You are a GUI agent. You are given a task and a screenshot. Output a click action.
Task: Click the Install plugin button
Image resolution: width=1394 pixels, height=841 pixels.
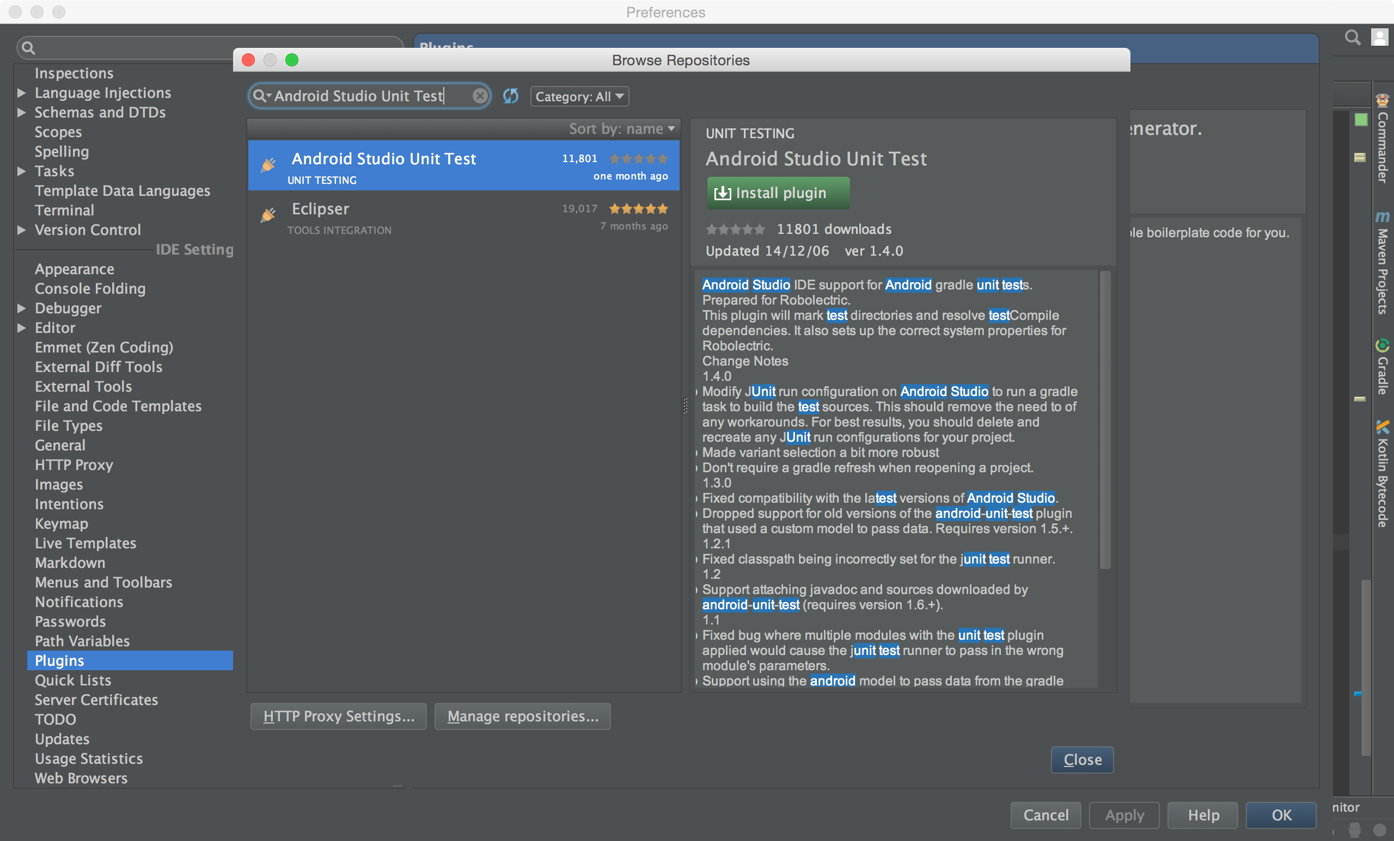click(778, 193)
